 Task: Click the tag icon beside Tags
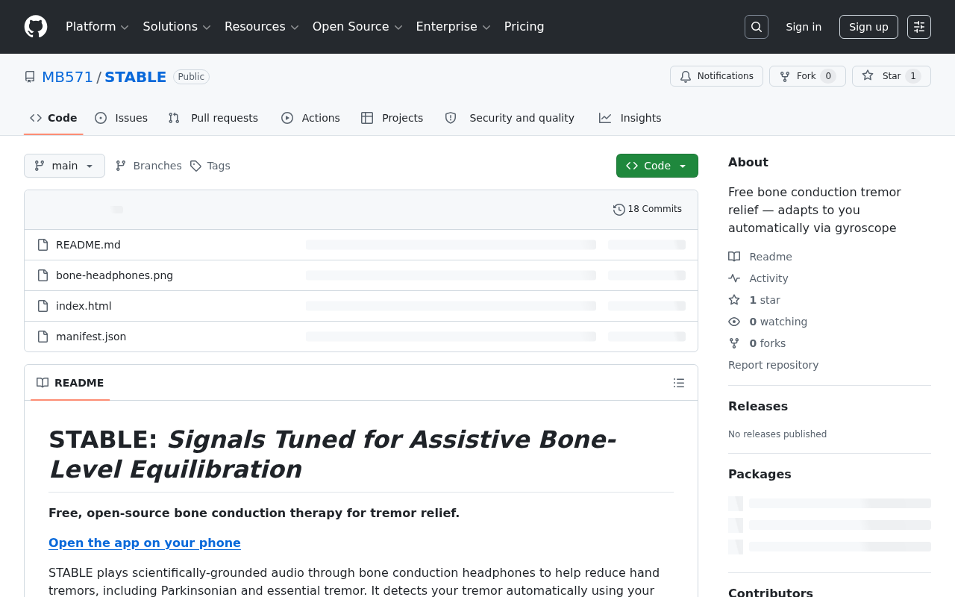[x=195, y=166]
